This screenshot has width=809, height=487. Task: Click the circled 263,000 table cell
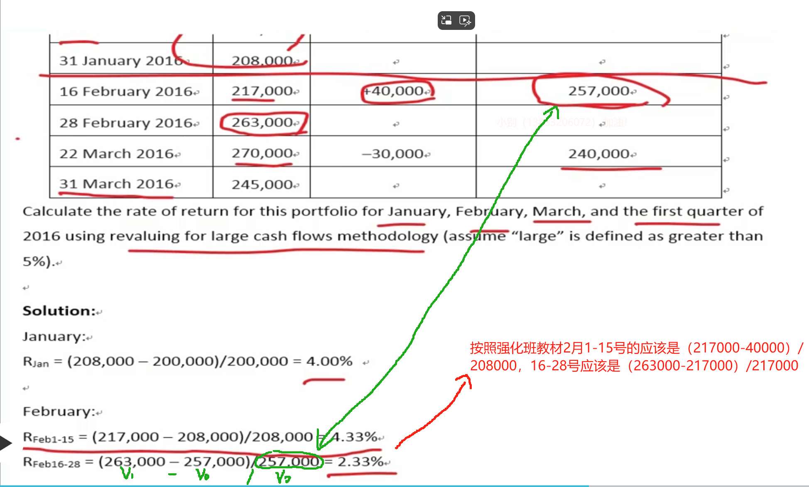click(263, 123)
